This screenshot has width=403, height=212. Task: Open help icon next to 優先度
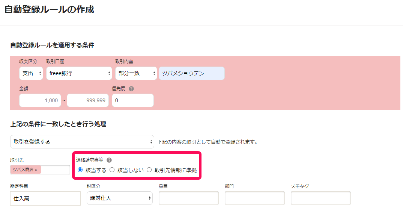pos(131,89)
